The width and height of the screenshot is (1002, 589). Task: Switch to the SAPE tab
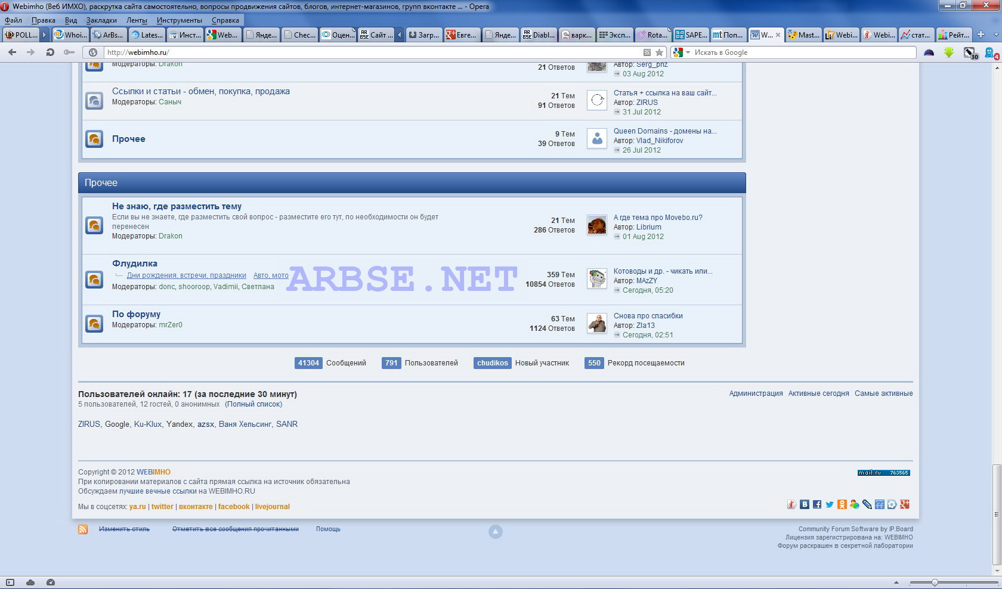coord(691,35)
